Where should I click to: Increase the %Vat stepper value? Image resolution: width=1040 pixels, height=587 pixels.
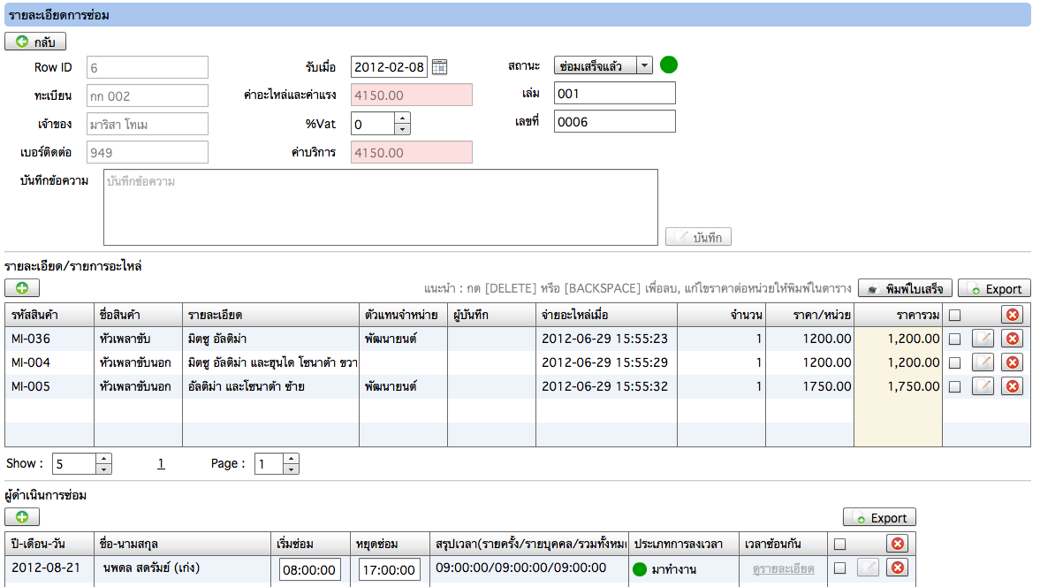tap(403, 118)
